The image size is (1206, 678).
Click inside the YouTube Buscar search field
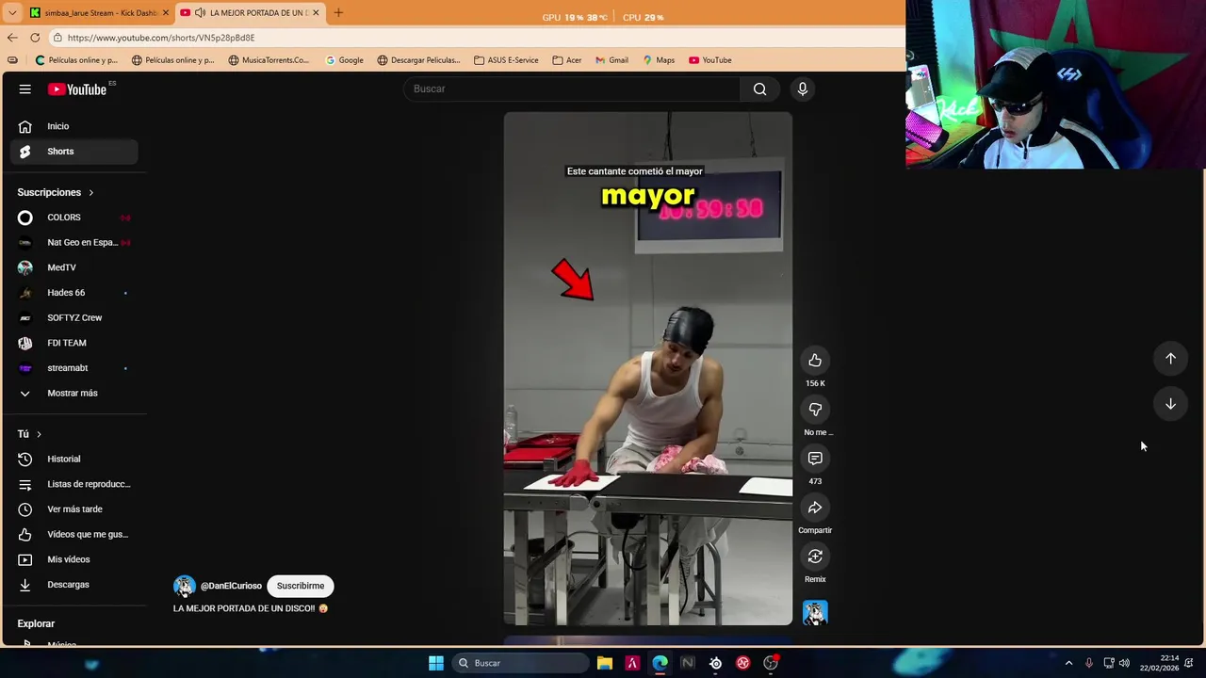[x=573, y=89]
